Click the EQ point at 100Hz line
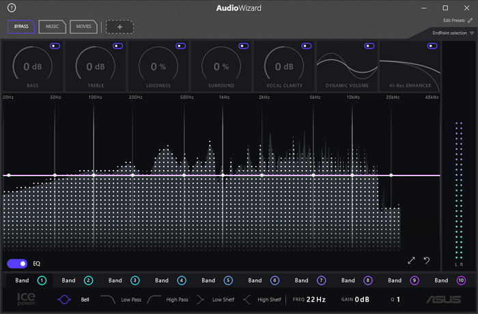The image size is (478, 314). (94, 175)
